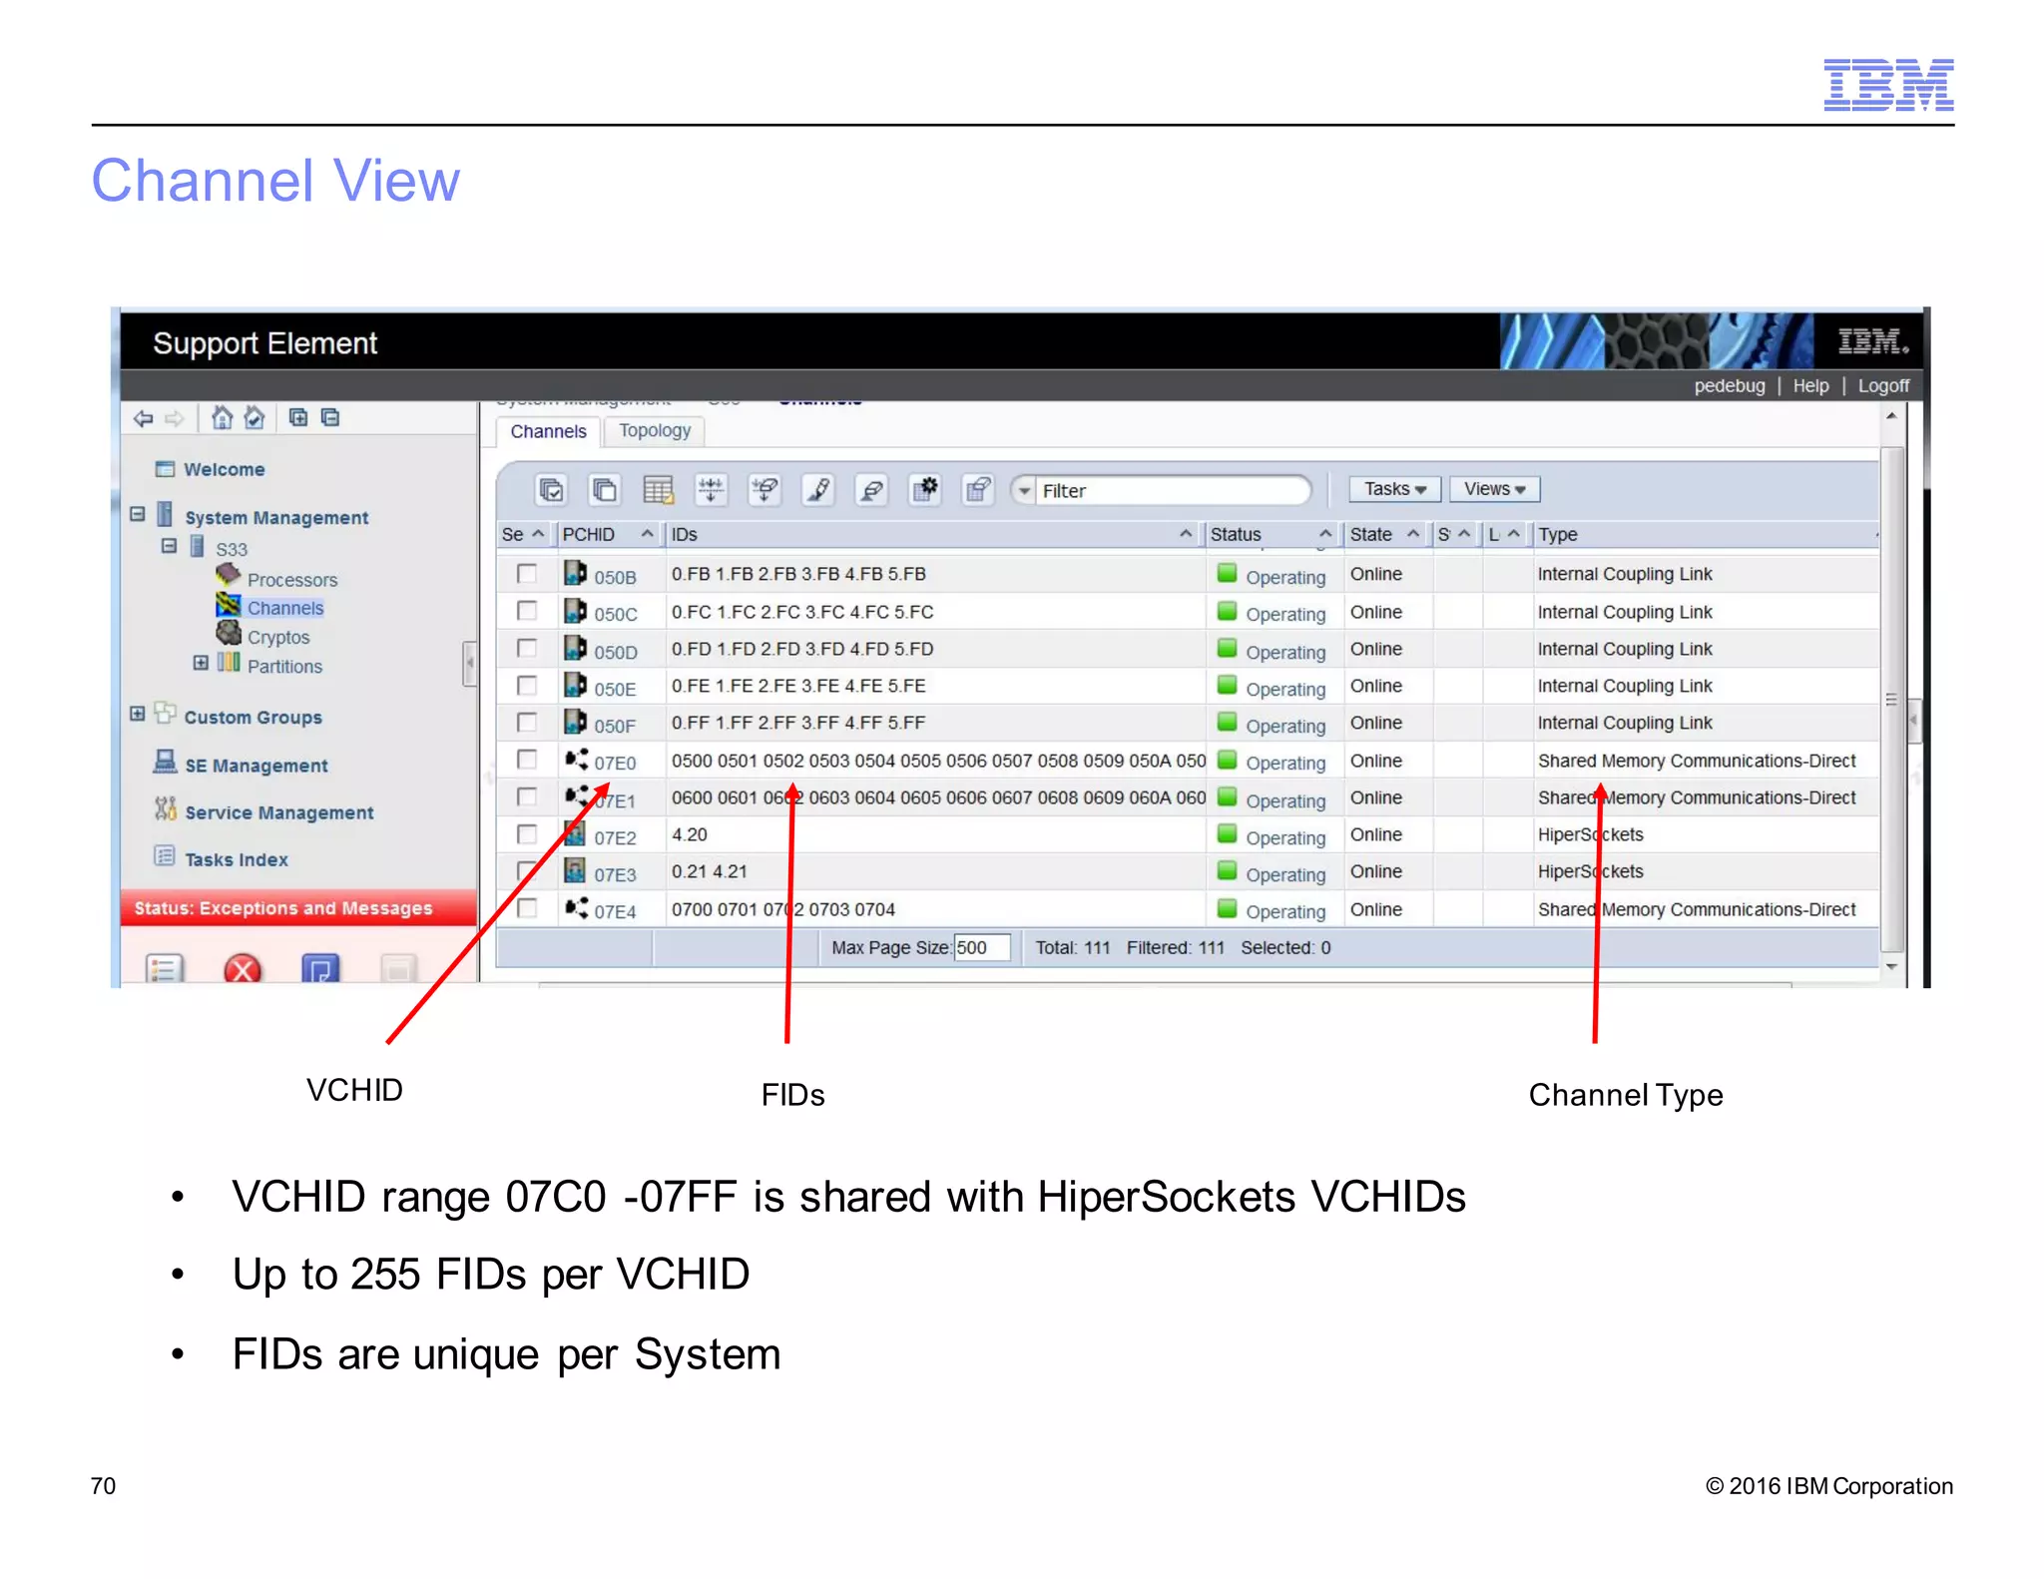Click the channel icon for PCHID 07E0
The width and height of the screenshot is (2044, 1579).
[576, 760]
